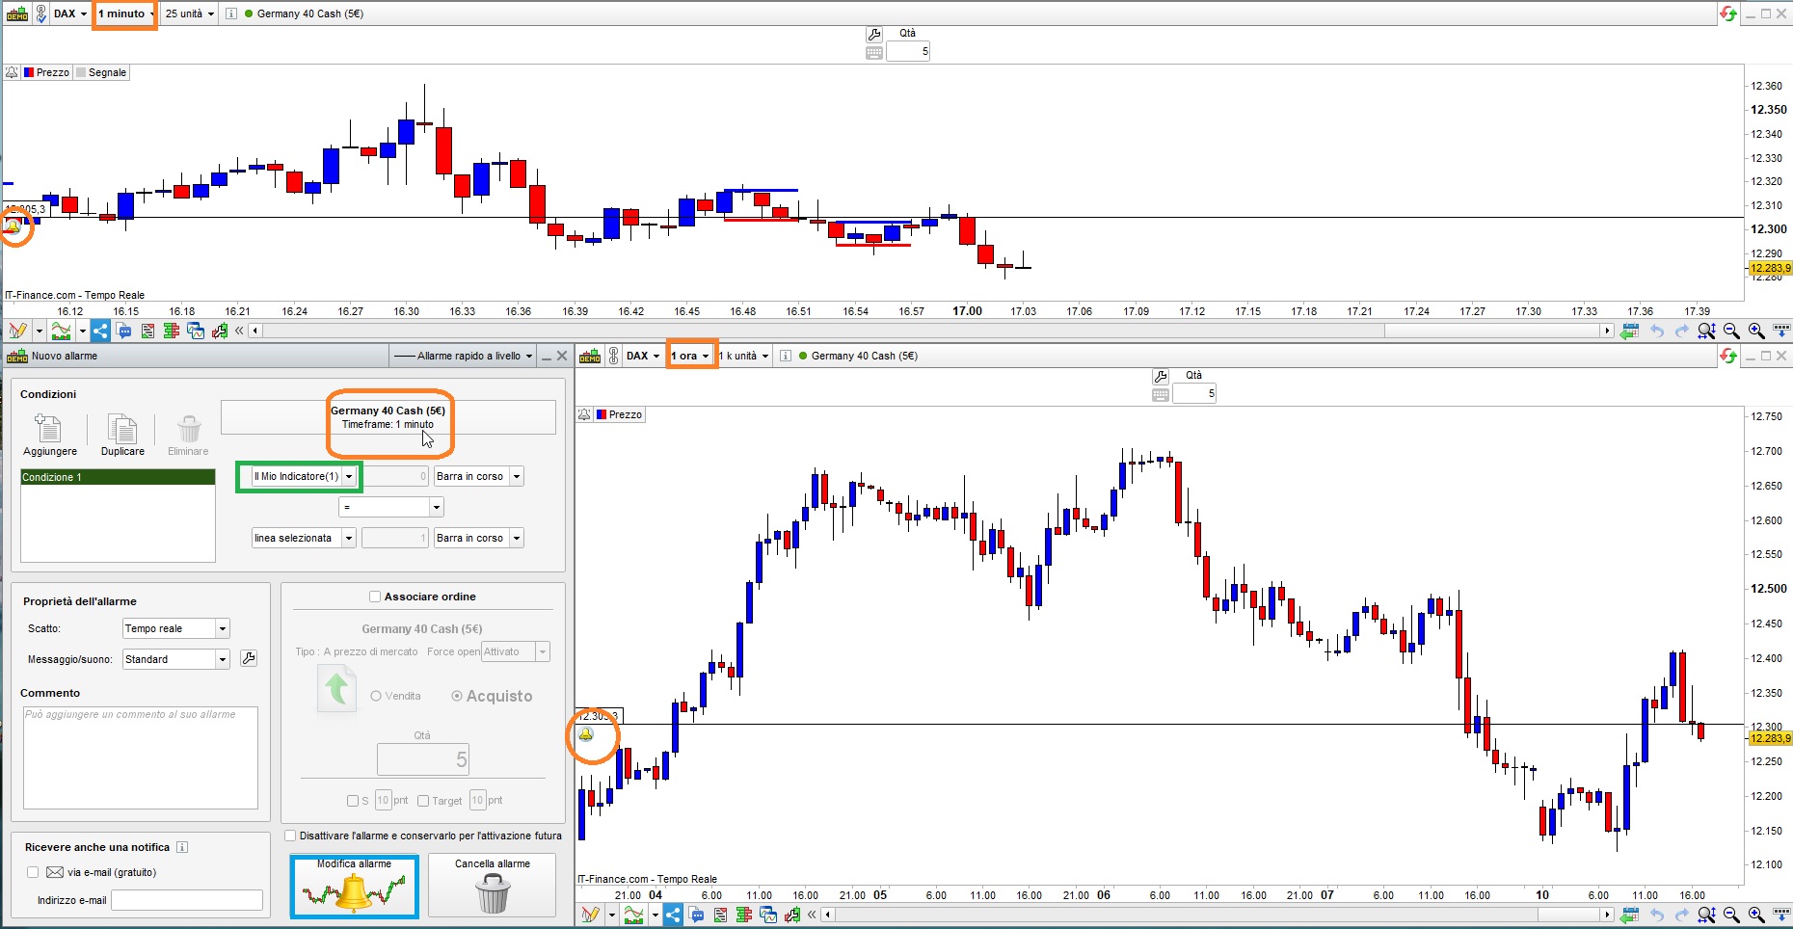Click the alarm bell marker on 1-minute chart
Image resolution: width=1793 pixels, height=929 pixels.
point(13,226)
